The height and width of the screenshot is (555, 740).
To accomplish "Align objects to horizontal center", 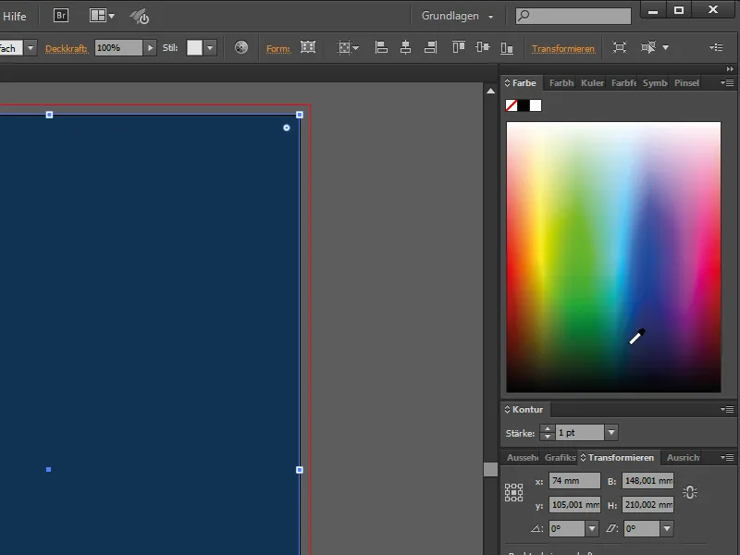I will point(405,47).
